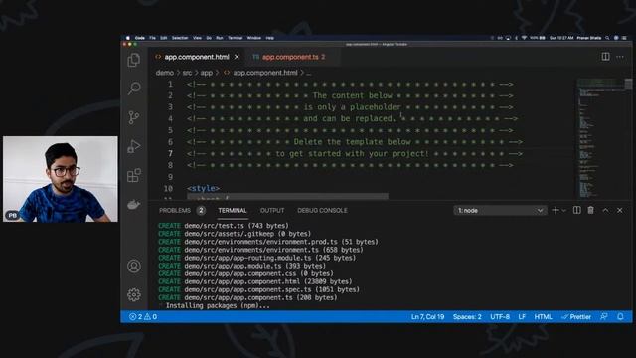Screen dimensions: 636x358
Task: Click 'demo' in the breadcrumb
Action: (x=165, y=73)
